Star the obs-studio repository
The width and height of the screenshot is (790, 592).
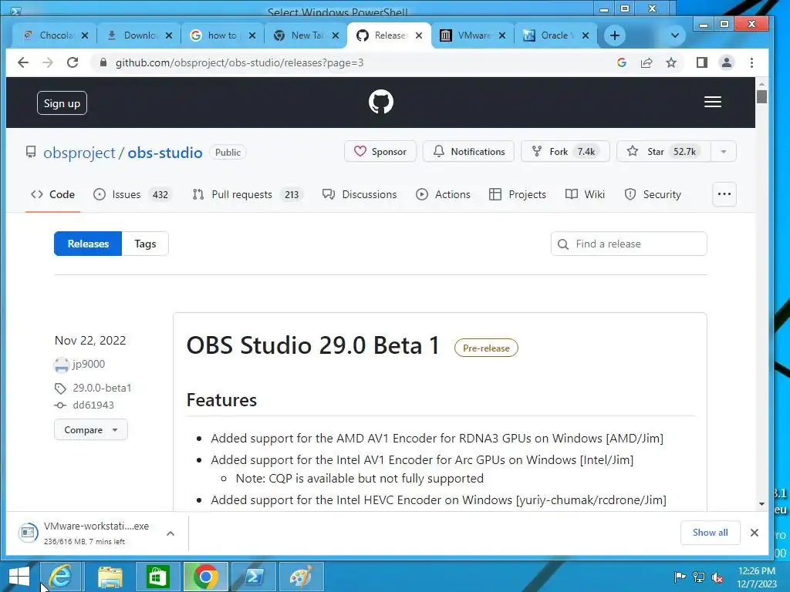(663, 152)
